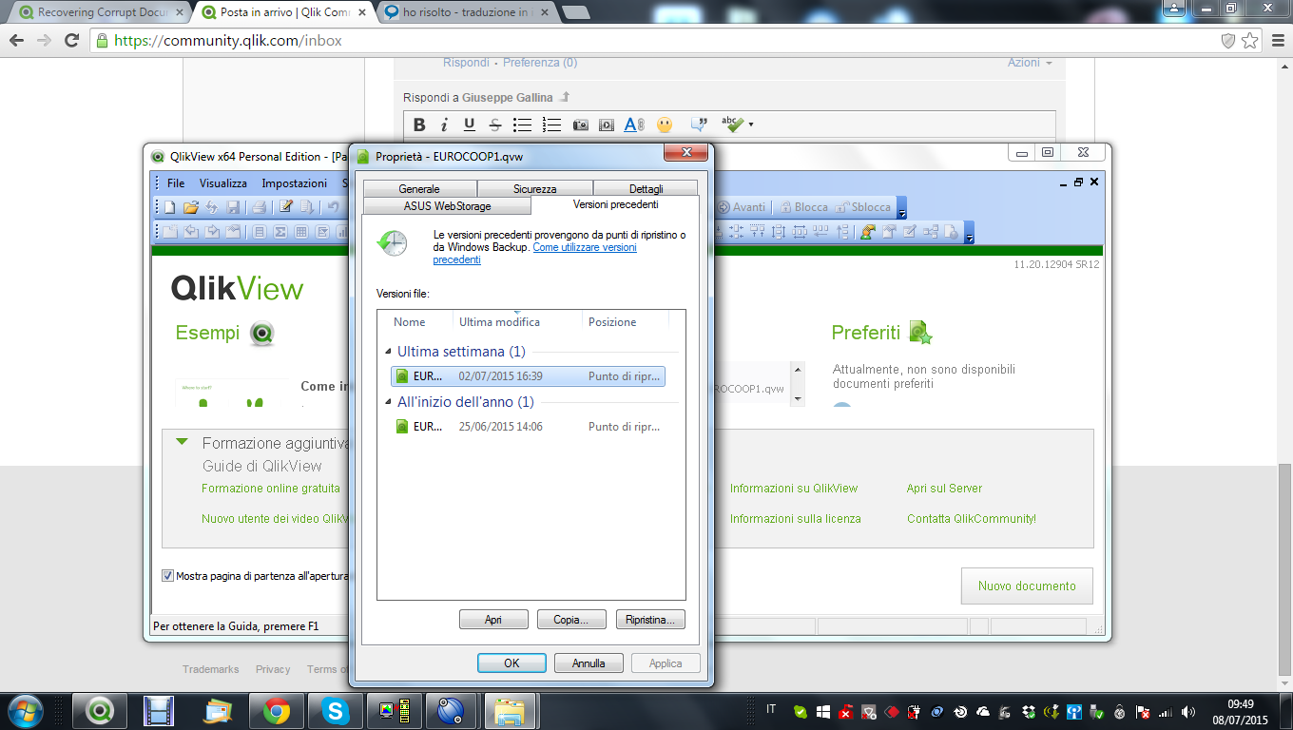The width and height of the screenshot is (1293, 730).
Task: Click the Copia... button
Action: pos(571,620)
